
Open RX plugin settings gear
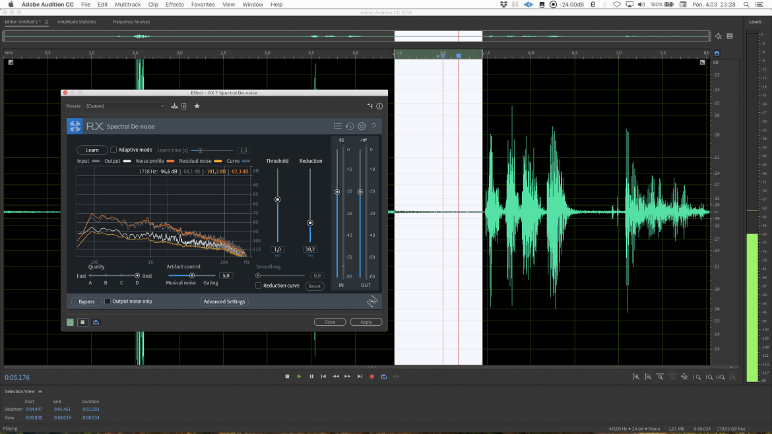pos(362,127)
